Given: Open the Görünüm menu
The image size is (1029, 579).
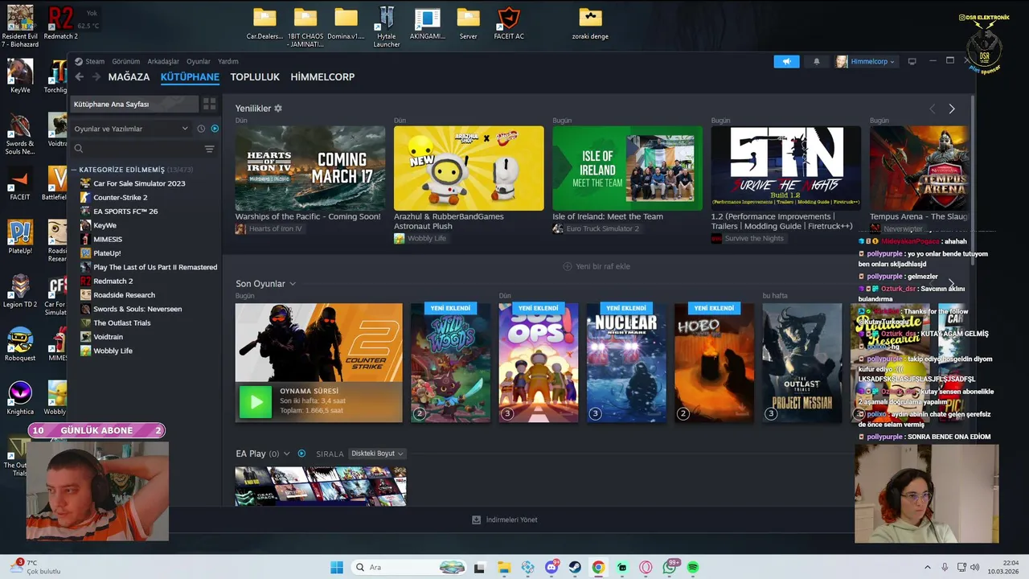Looking at the screenshot, I should (126, 61).
